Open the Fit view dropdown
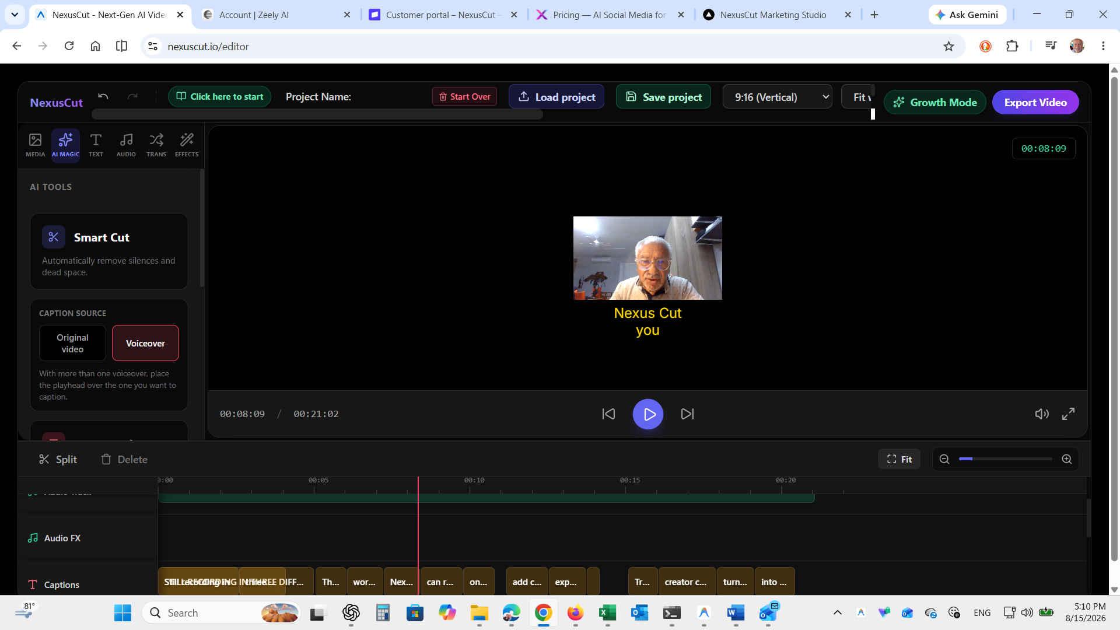 (858, 97)
